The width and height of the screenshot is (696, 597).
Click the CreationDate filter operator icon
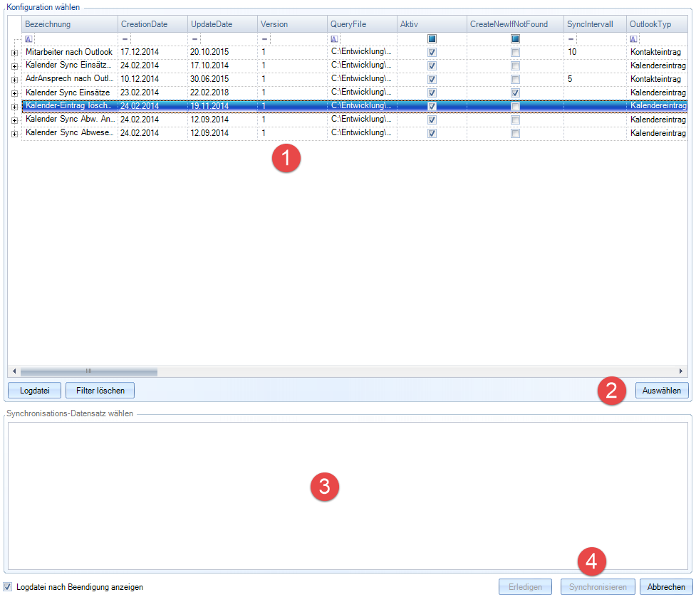point(125,39)
